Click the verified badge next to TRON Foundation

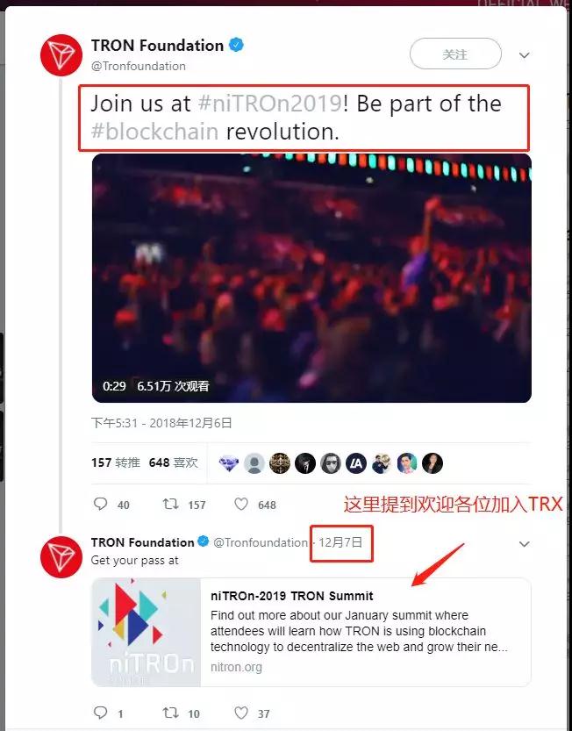pos(237,46)
